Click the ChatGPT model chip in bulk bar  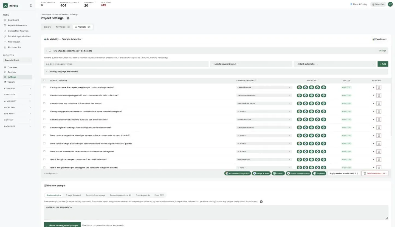click(278, 173)
